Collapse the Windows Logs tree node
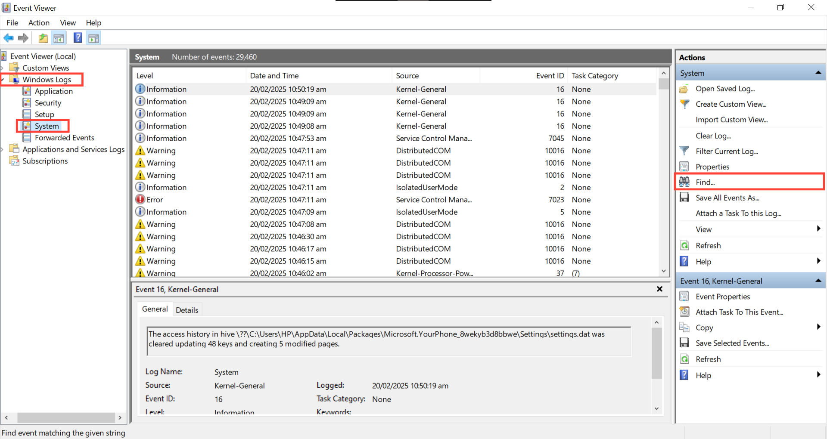The width and height of the screenshot is (827, 439). coord(3,80)
